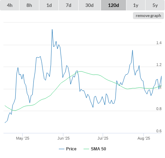Toggle the SMA 50 legend label
Viewport: 165px width, 158px height.
coord(99,149)
